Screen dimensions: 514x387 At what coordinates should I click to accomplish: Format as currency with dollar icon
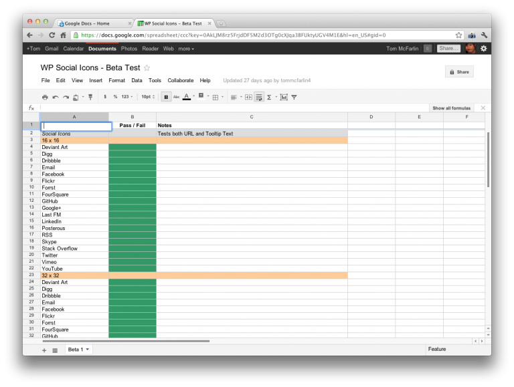pyautogui.click(x=105, y=97)
